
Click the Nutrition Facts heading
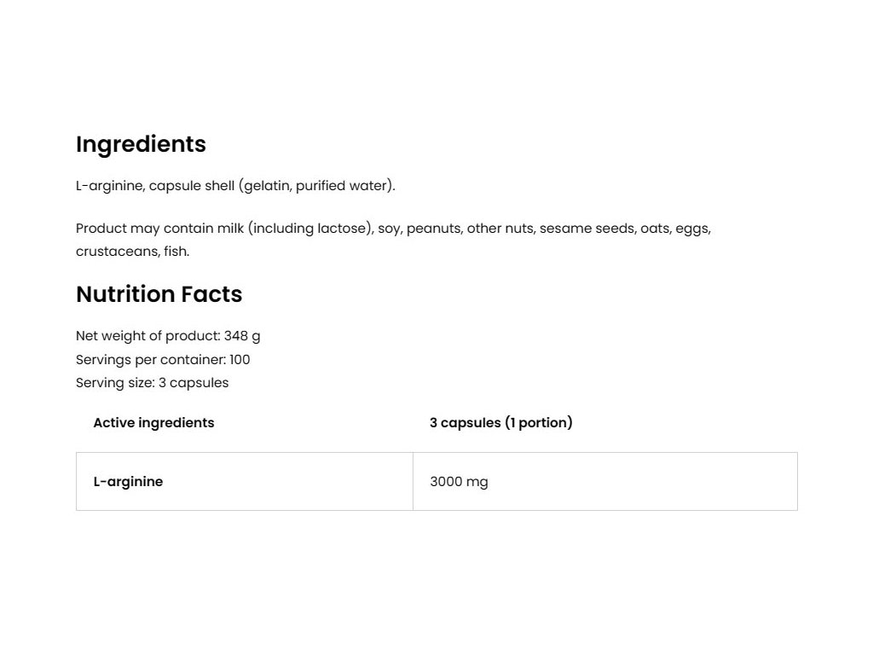pos(159,294)
